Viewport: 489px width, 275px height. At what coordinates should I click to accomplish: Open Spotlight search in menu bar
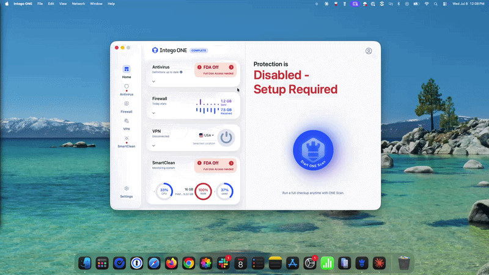435,4
